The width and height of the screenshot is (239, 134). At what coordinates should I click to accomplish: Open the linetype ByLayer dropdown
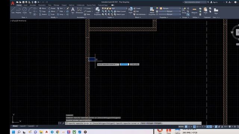pos(170,15)
